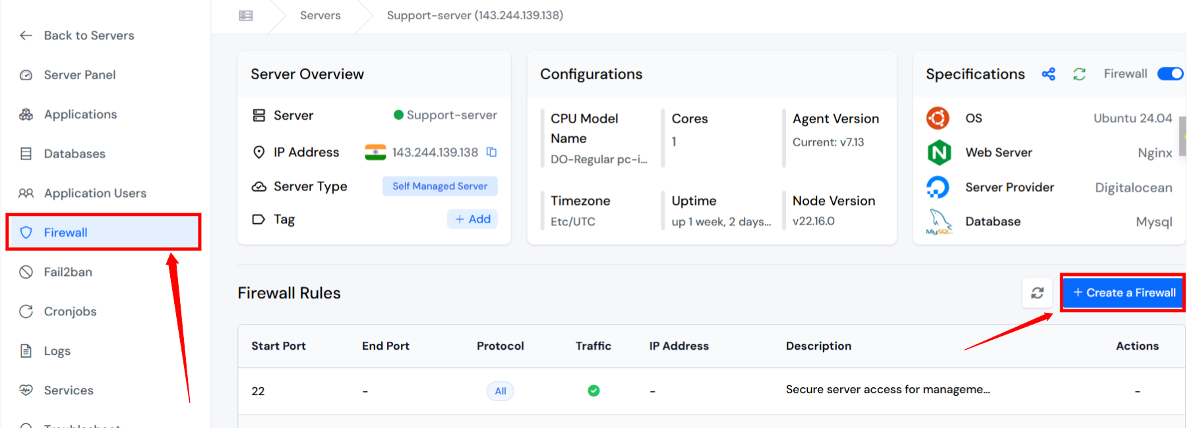Screen dimensions: 1187x428
Task: Toggle the Firewall switch off
Action: 1171,74
